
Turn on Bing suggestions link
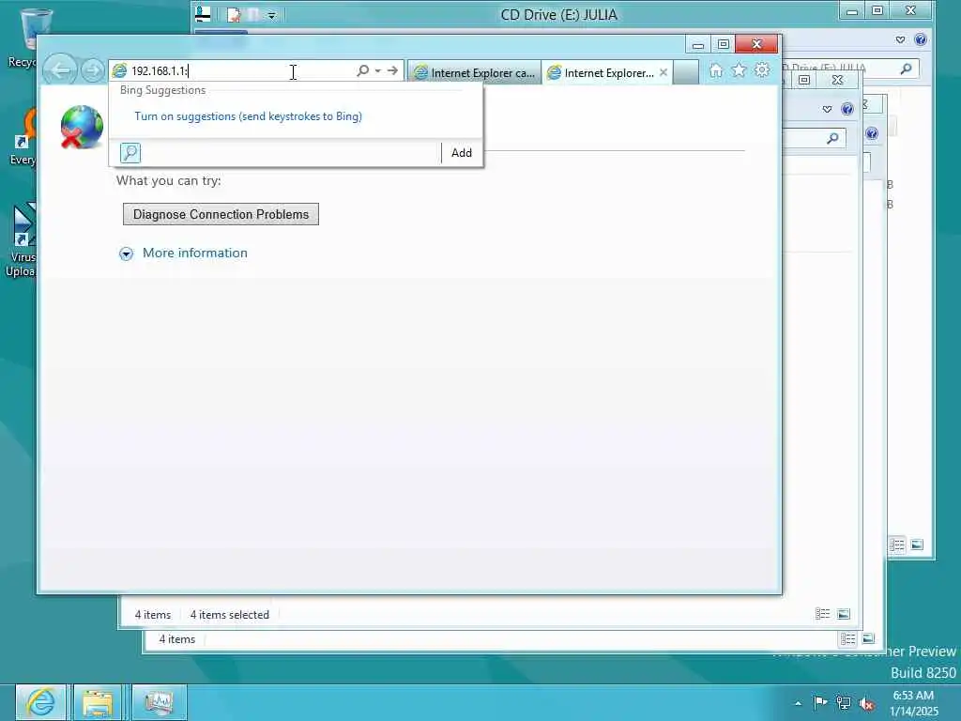(248, 116)
